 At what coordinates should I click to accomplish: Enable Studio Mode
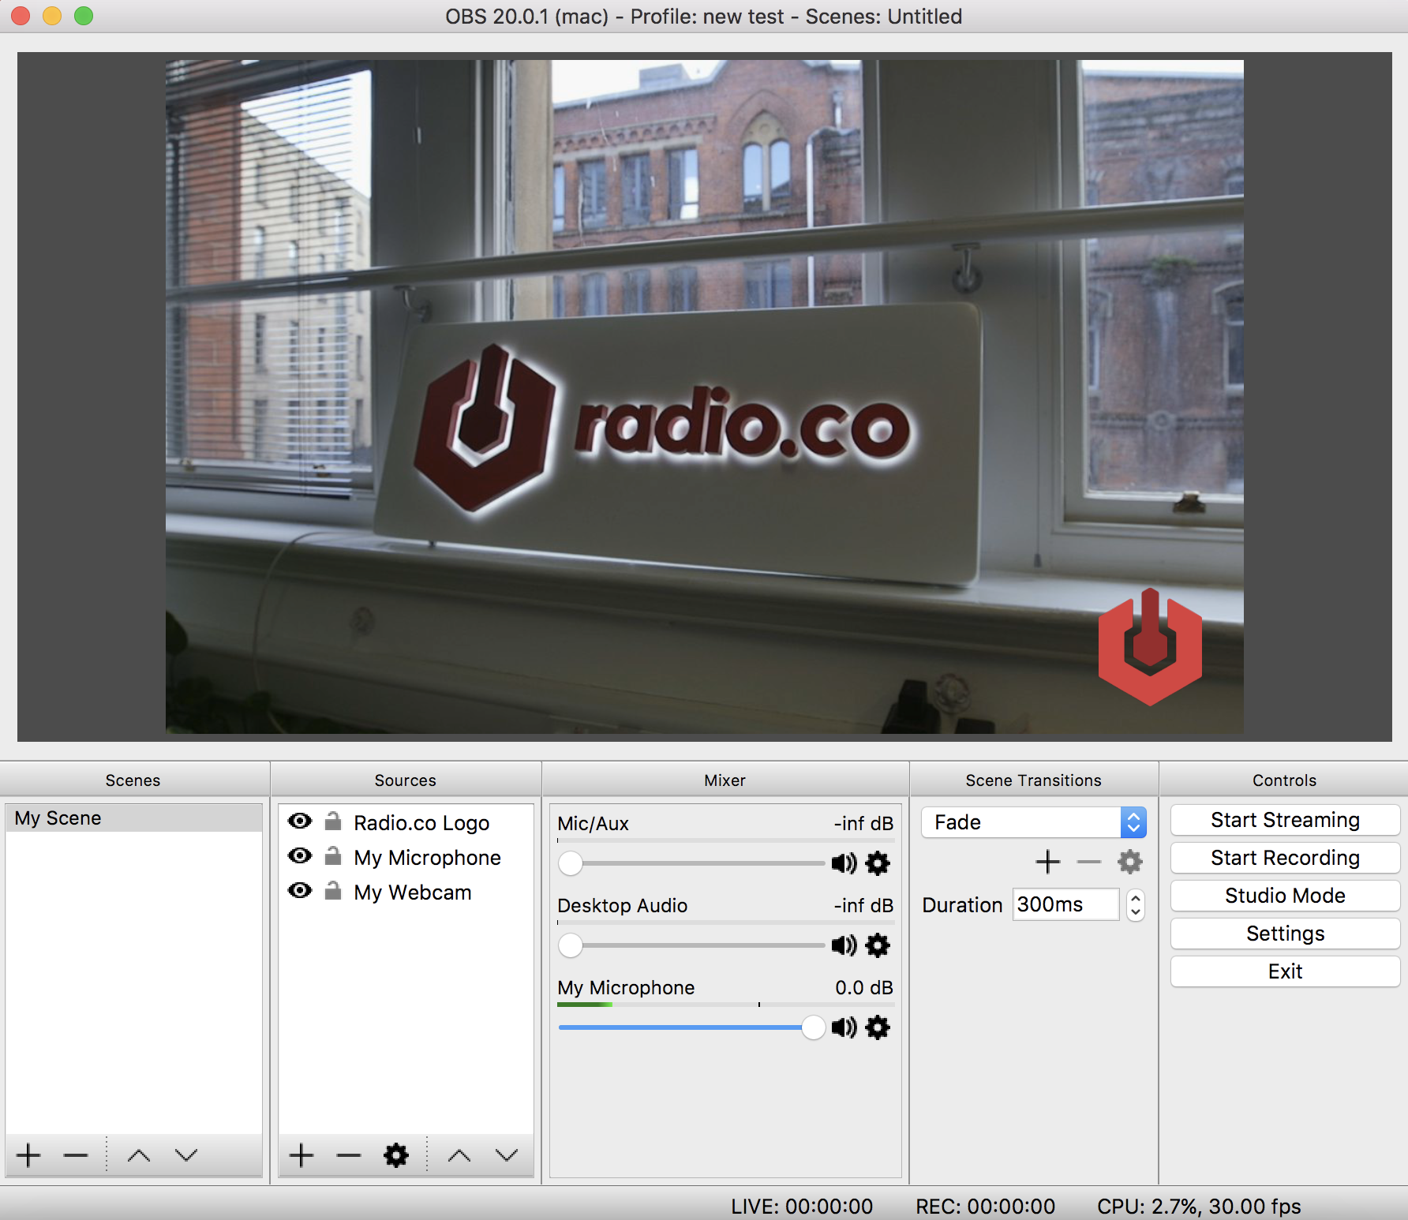pos(1285,896)
